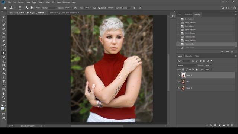Image resolution: width=238 pixels, height=134 pixels.
Task: Select the Clone Stamp tool in toolbox
Action: [x=4, y=53]
